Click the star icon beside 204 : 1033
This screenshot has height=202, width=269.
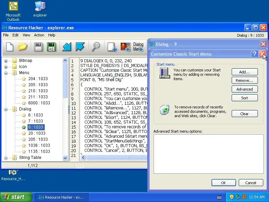pyautogui.click(x=24, y=79)
